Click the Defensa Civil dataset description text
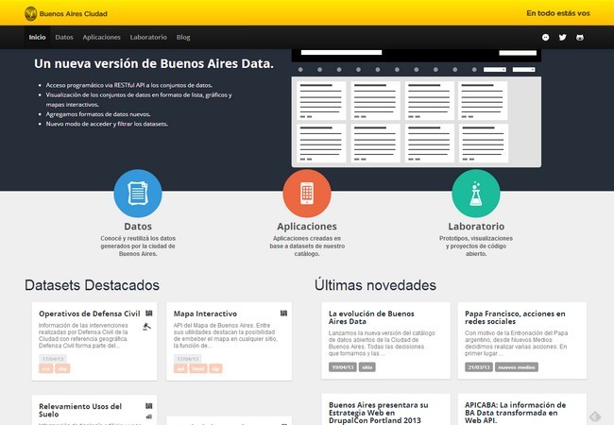Screen dimensions: 614x425 pyautogui.click(x=83, y=335)
